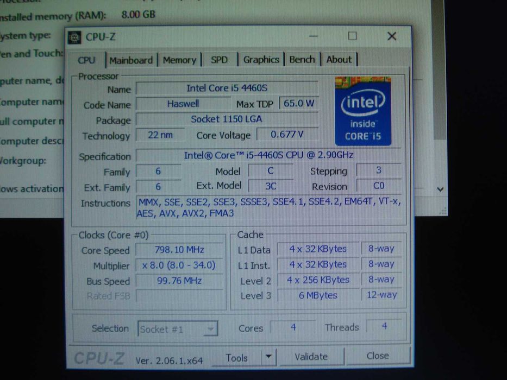Switch to the SPD tab
Image resolution: width=507 pixels, height=380 pixels.
(219, 60)
